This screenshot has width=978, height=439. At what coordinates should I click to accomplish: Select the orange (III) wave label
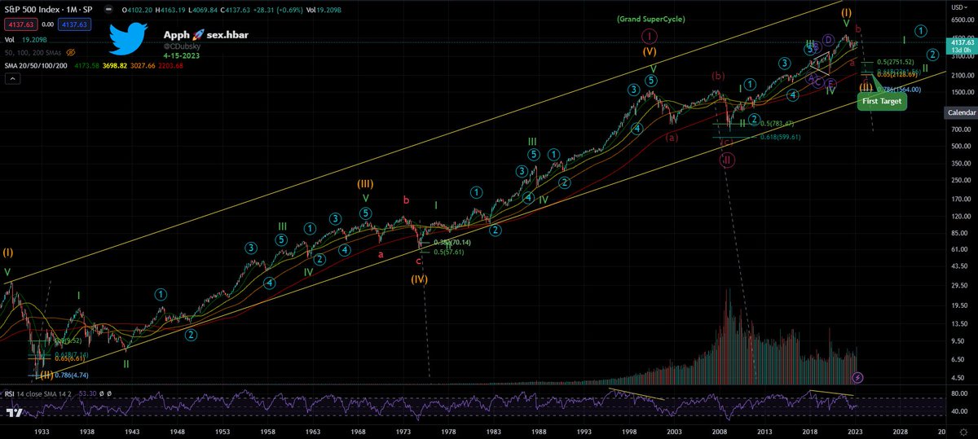[364, 183]
